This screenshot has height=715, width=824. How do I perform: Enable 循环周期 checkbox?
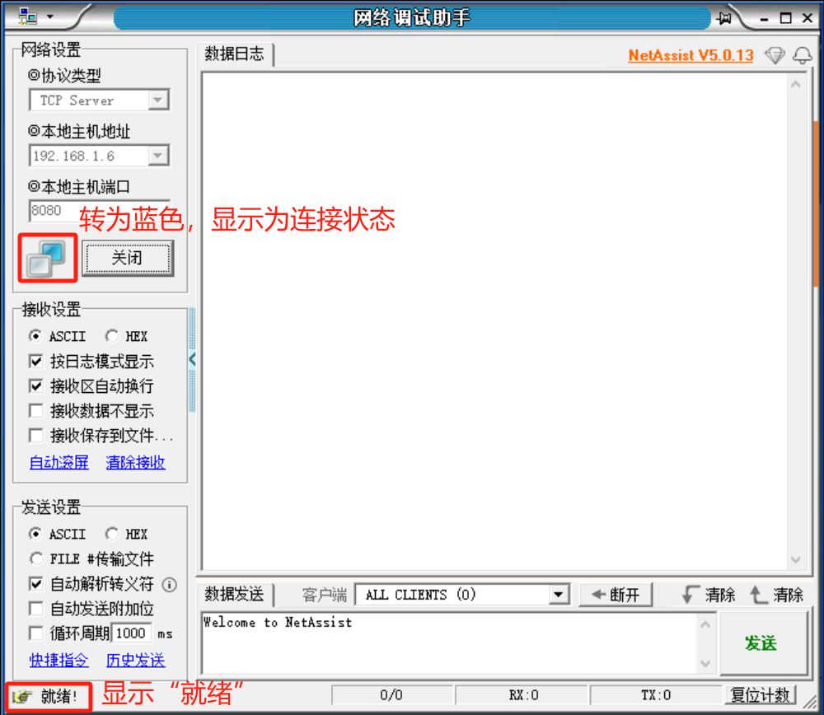(x=36, y=633)
